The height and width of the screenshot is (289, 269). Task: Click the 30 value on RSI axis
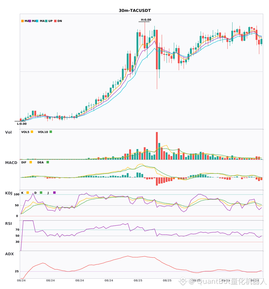(x=18, y=242)
